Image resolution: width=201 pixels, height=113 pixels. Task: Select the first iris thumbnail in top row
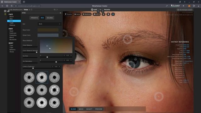(x=29, y=78)
